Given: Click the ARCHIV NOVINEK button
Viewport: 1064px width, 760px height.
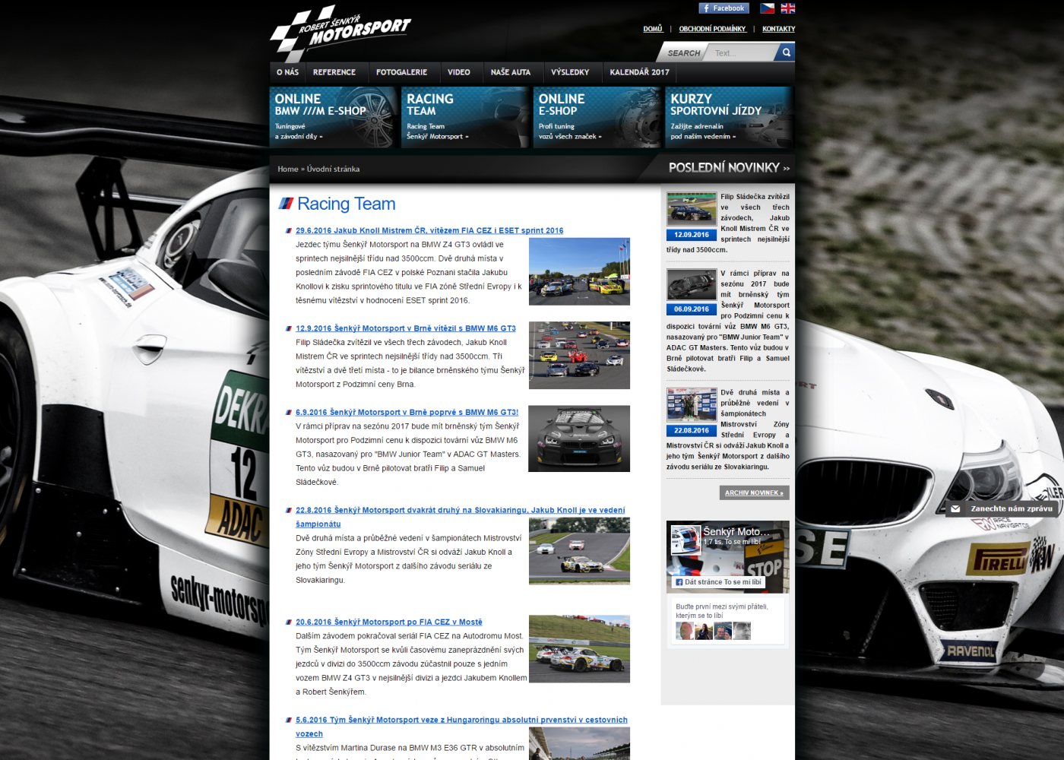Looking at the screenshot, I should [755, 492].
